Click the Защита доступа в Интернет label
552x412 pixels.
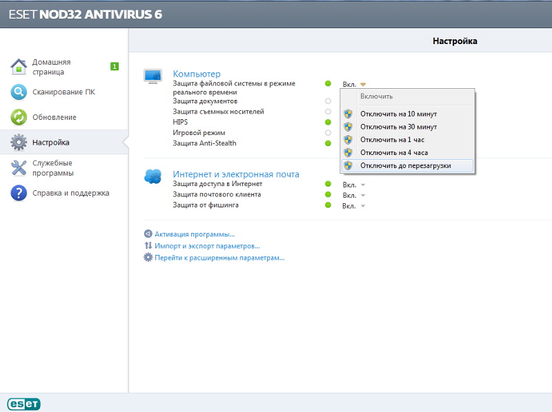click(217, 184)
